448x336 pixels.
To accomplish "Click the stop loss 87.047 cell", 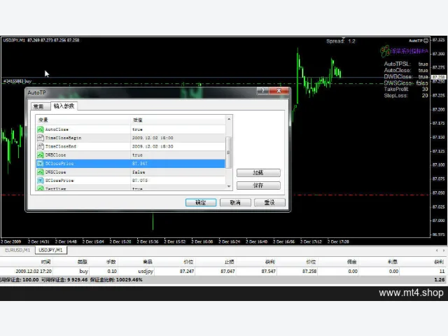I will click(x=227, y=271).
